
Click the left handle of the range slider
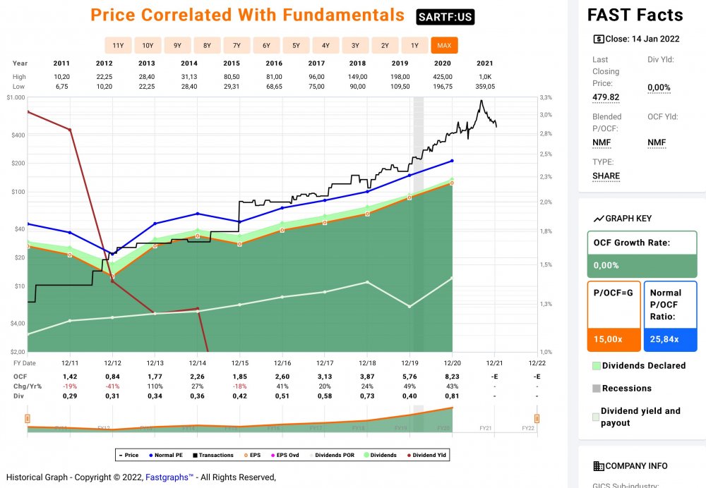(28, 420)
